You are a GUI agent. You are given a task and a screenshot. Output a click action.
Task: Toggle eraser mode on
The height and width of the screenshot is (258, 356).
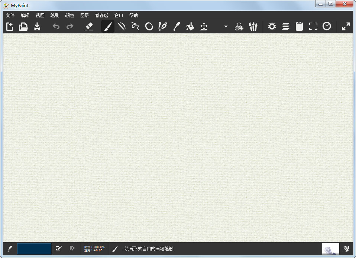tap(89, 26)
